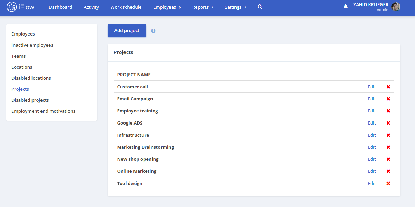The image size is (415, 207).
Task: Expand the Reports menu
Action: tap(203, 7)
